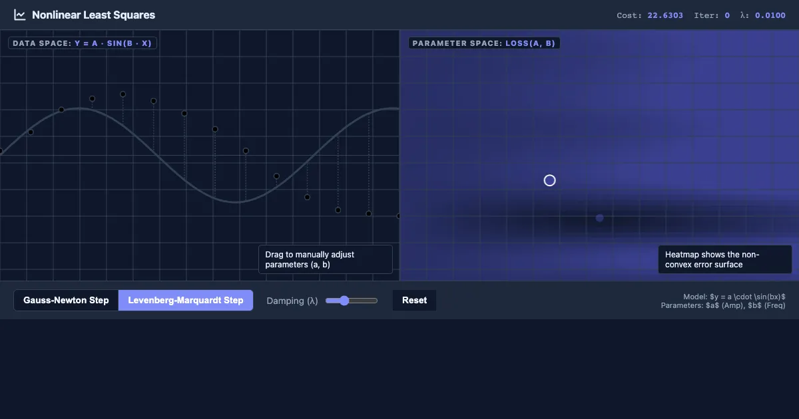Click the Nonlinear Least Squares title

pyautogui.click(x=93, y=15)
